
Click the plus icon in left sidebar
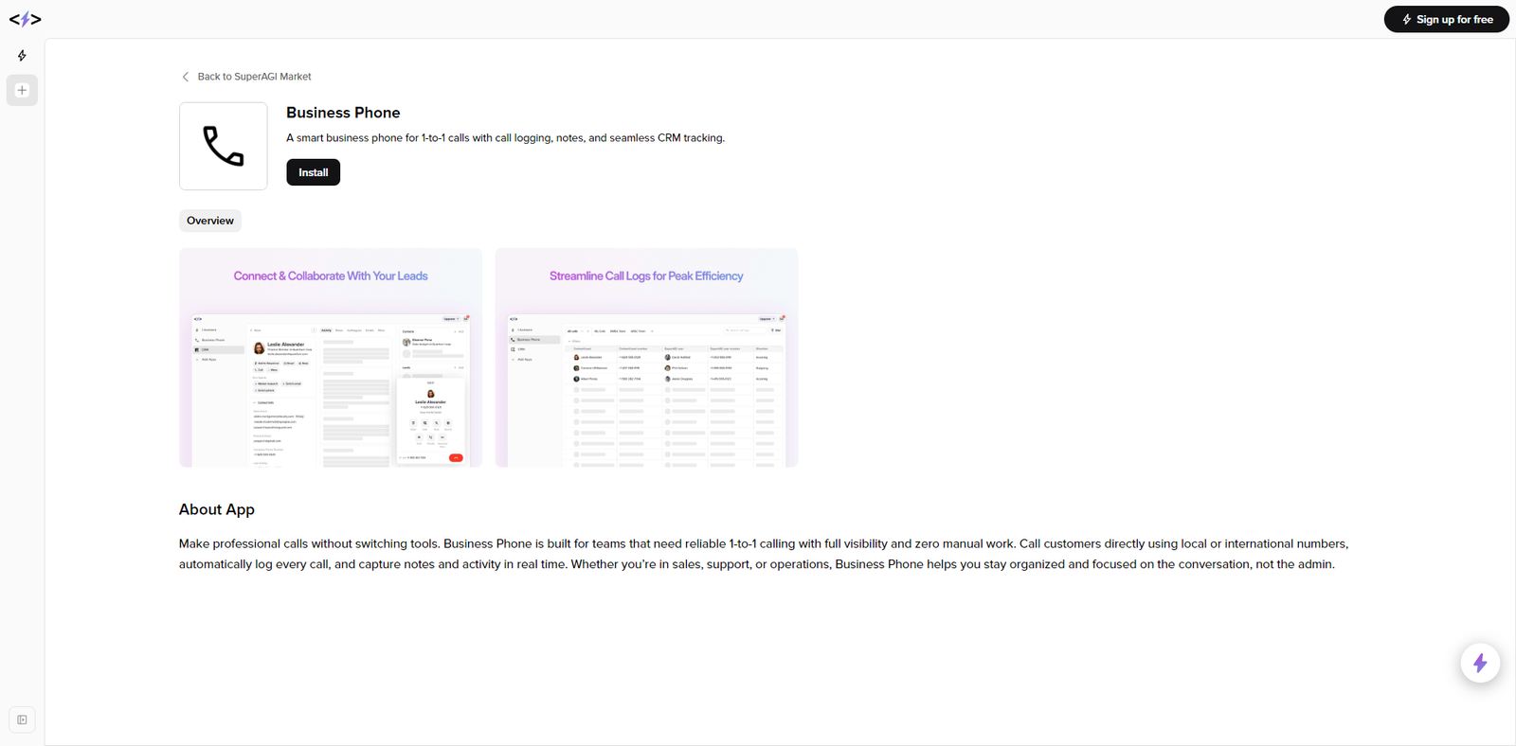pos(22,91)
